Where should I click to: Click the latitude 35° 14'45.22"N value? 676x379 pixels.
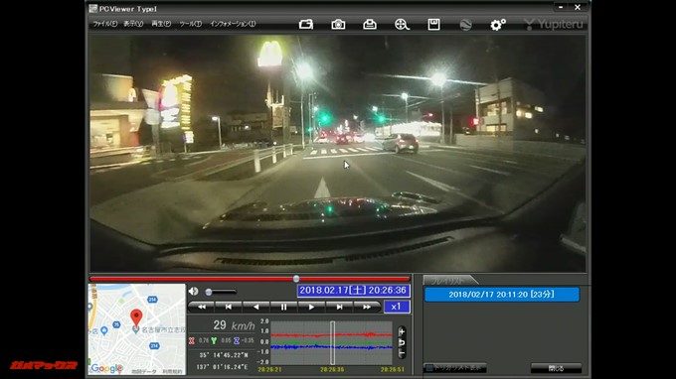pyautogui.click(x=224, y=355)
